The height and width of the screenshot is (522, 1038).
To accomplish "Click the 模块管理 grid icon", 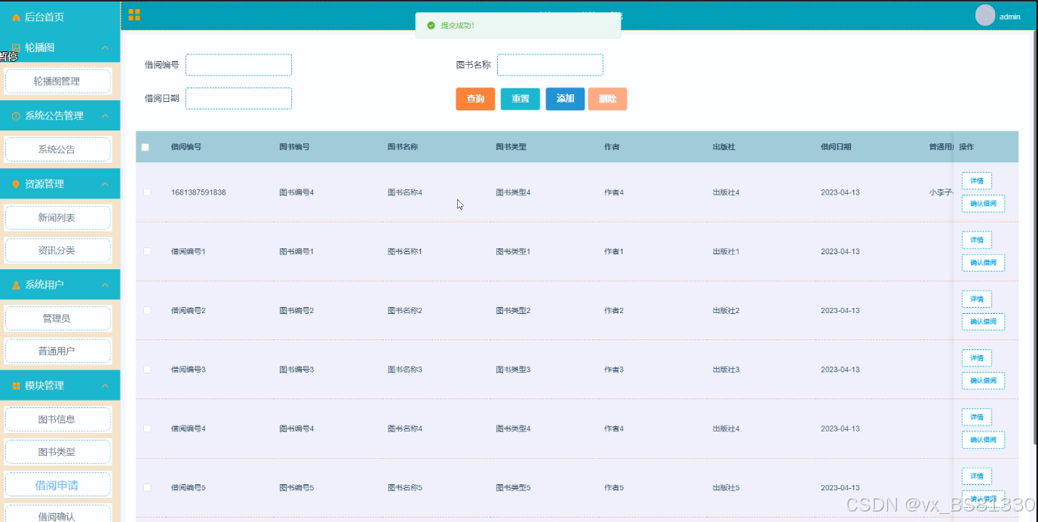I will pos(16,385).
